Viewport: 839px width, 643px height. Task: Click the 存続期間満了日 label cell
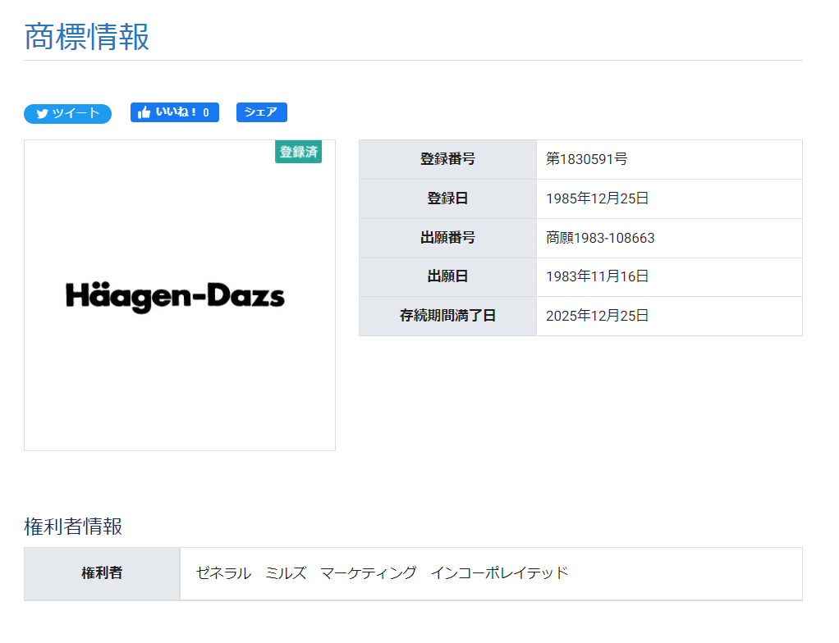(448, 316)
